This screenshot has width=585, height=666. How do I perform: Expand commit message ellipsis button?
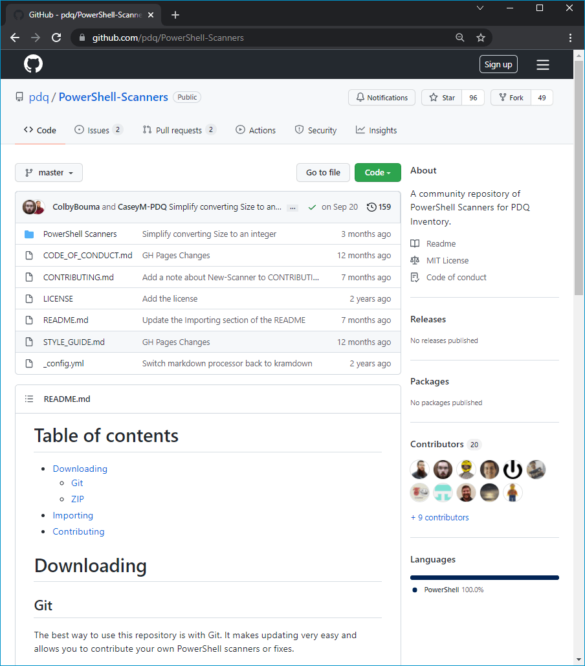click(292, 208)
